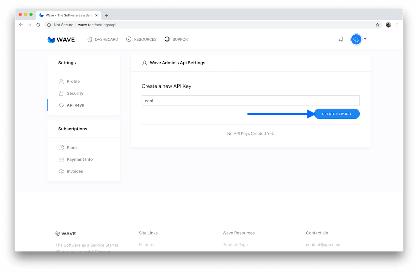Open Plans under Subscriptions
Viewport: 418px width, 273px height.
72,147
